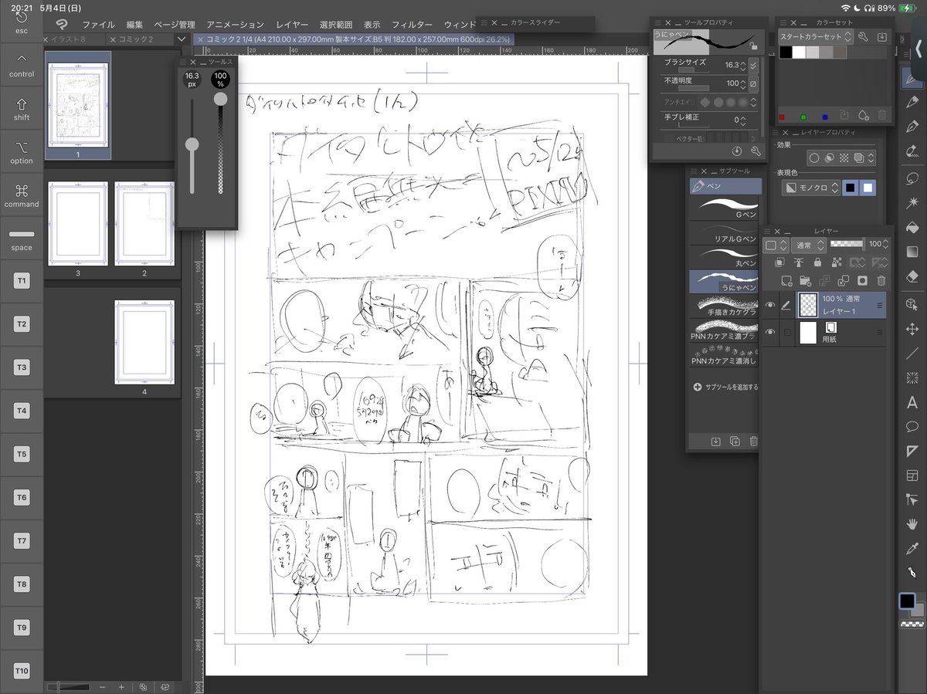The height and width of the screenshot is (694, 927).
Task: Select the Move layer tool
Action: pyautogui.click(x=912, y=329)
